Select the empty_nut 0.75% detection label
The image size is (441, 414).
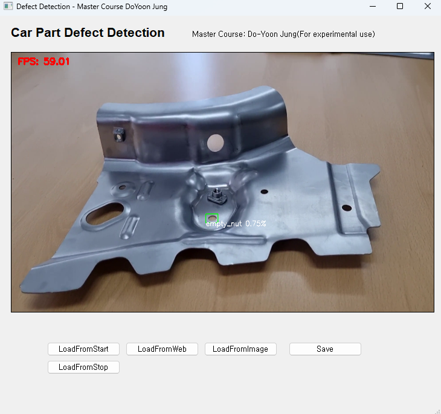click(x=236, y=224)
